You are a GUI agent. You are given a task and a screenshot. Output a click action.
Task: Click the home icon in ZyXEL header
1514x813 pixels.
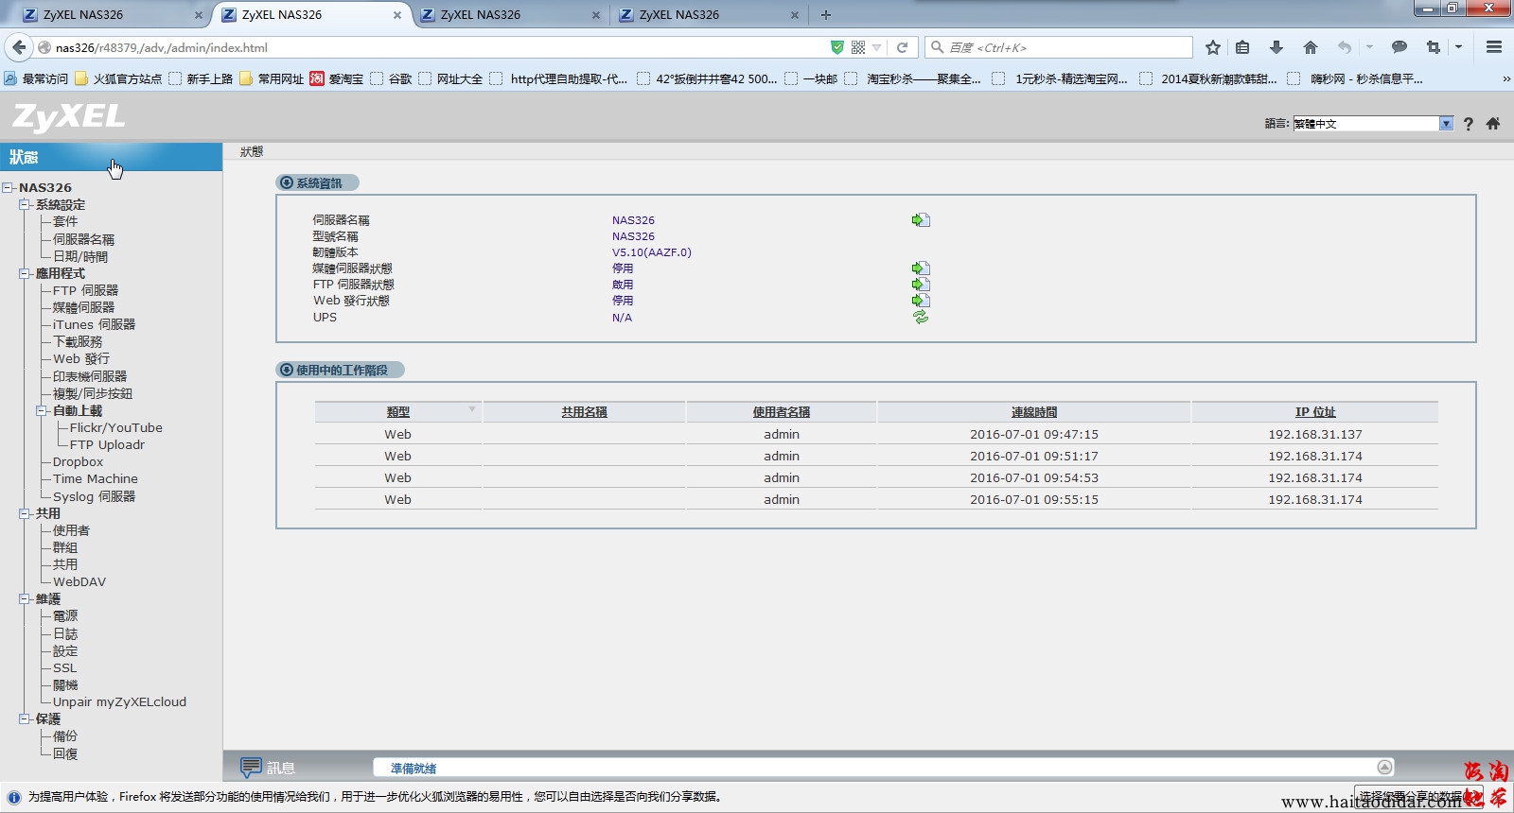coord(1493,124)
